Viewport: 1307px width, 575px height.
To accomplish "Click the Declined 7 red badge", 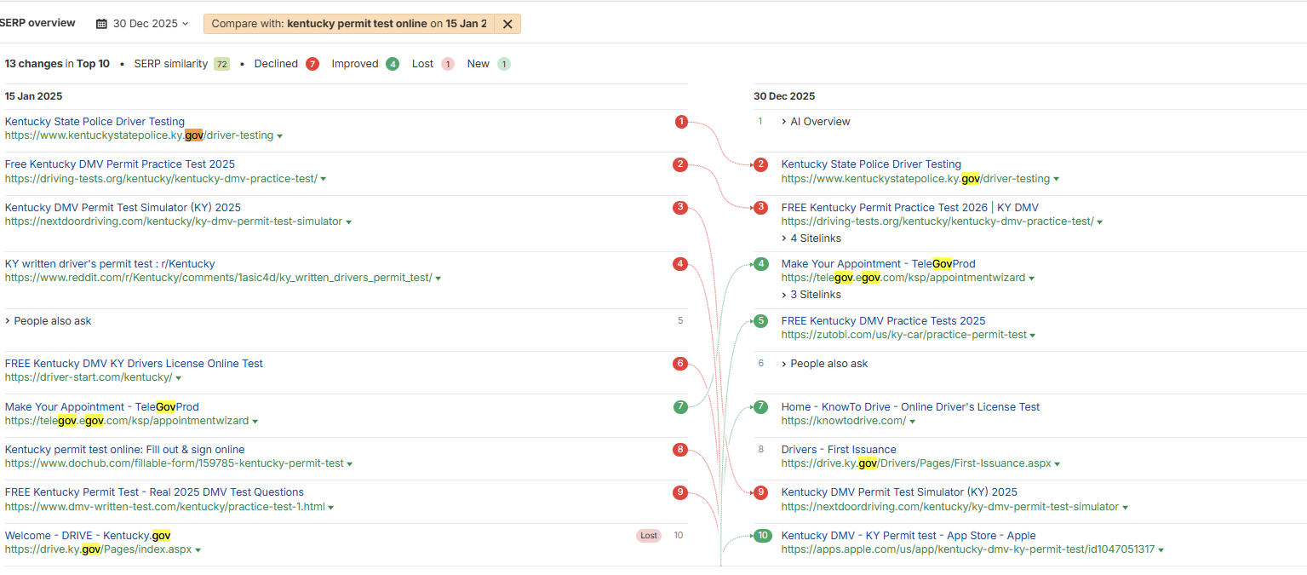I will [312, 64].
